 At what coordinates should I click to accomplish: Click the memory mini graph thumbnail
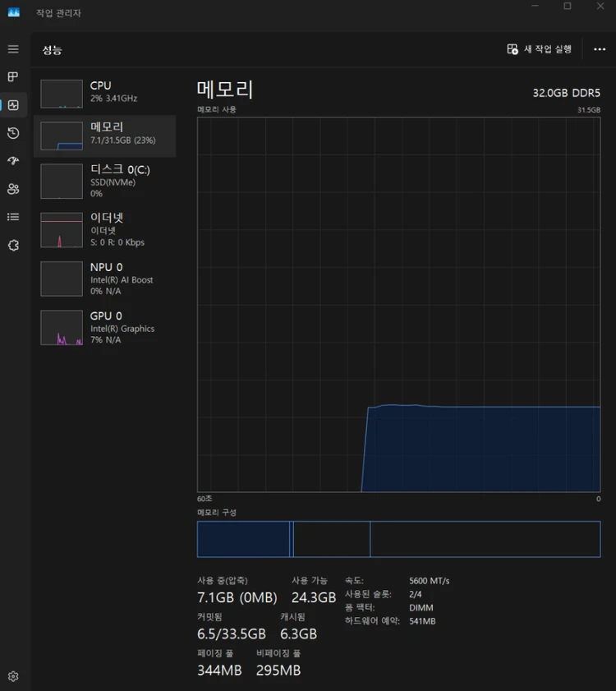tap(62, 136)
